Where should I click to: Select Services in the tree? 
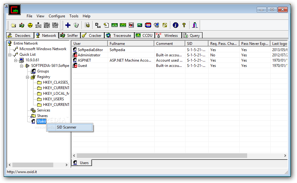click(x=44, y=110)
